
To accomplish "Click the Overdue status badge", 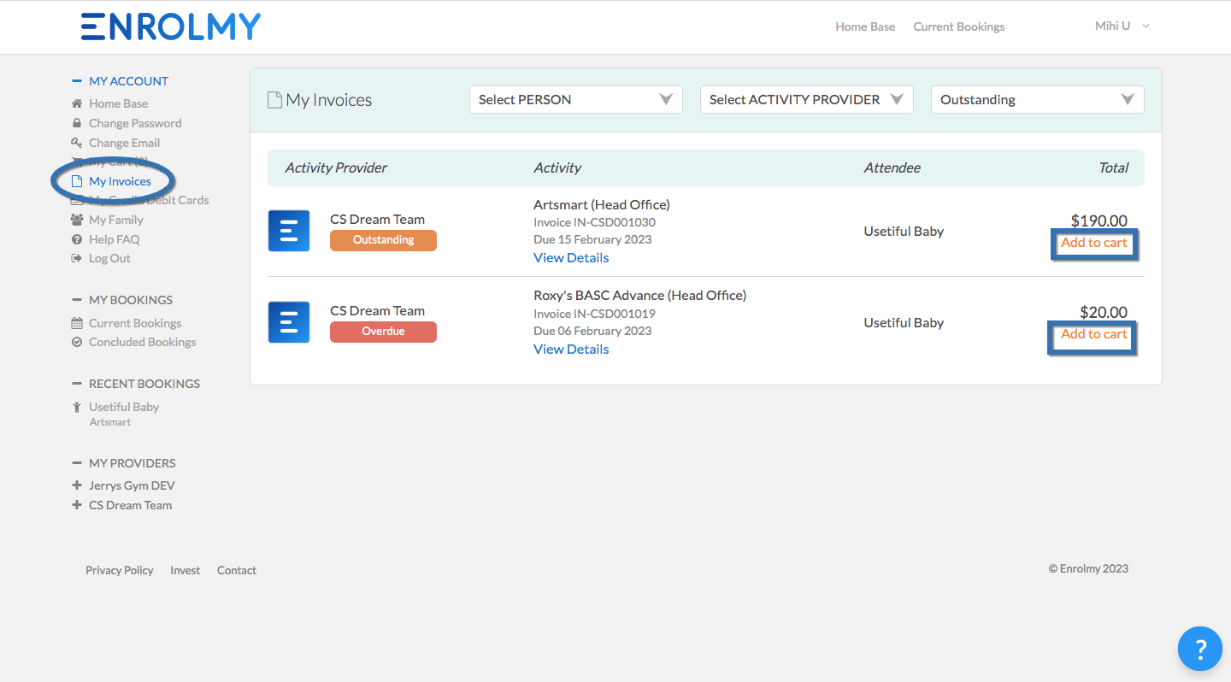I will [x=383, y=332].
